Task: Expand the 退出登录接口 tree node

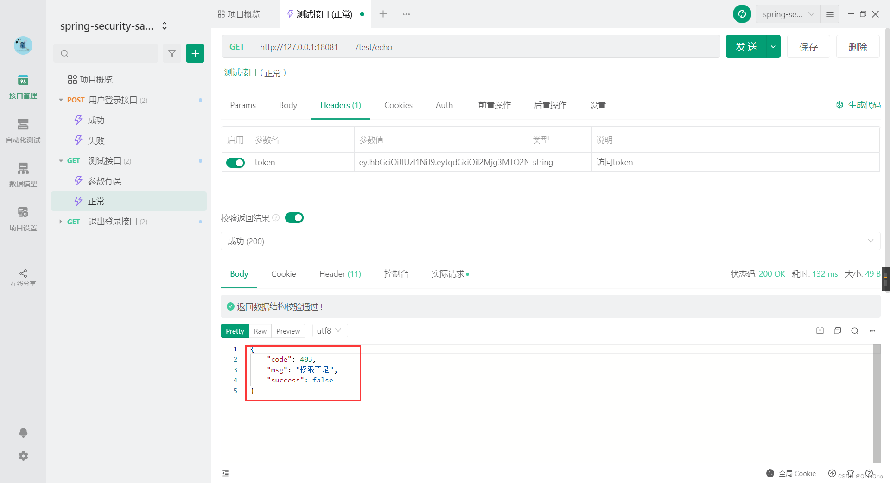Action: pos(61,222)
